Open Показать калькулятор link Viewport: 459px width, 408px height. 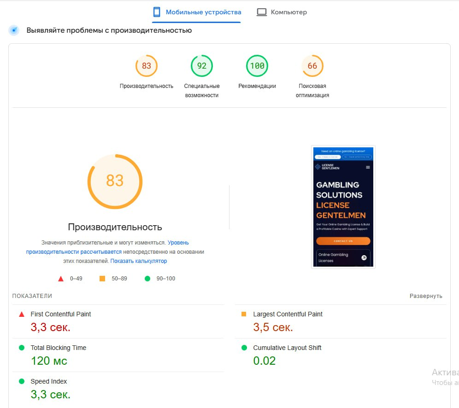tap(139, 261)
